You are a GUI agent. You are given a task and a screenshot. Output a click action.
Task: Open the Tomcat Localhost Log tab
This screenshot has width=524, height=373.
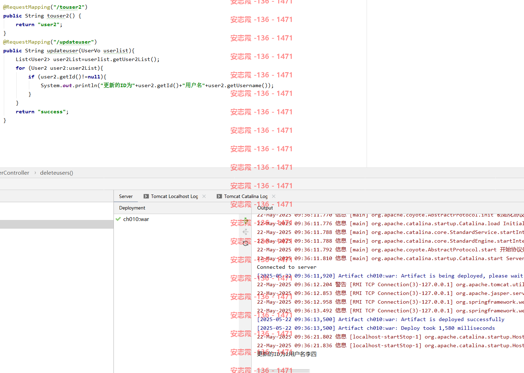(174, 196)
